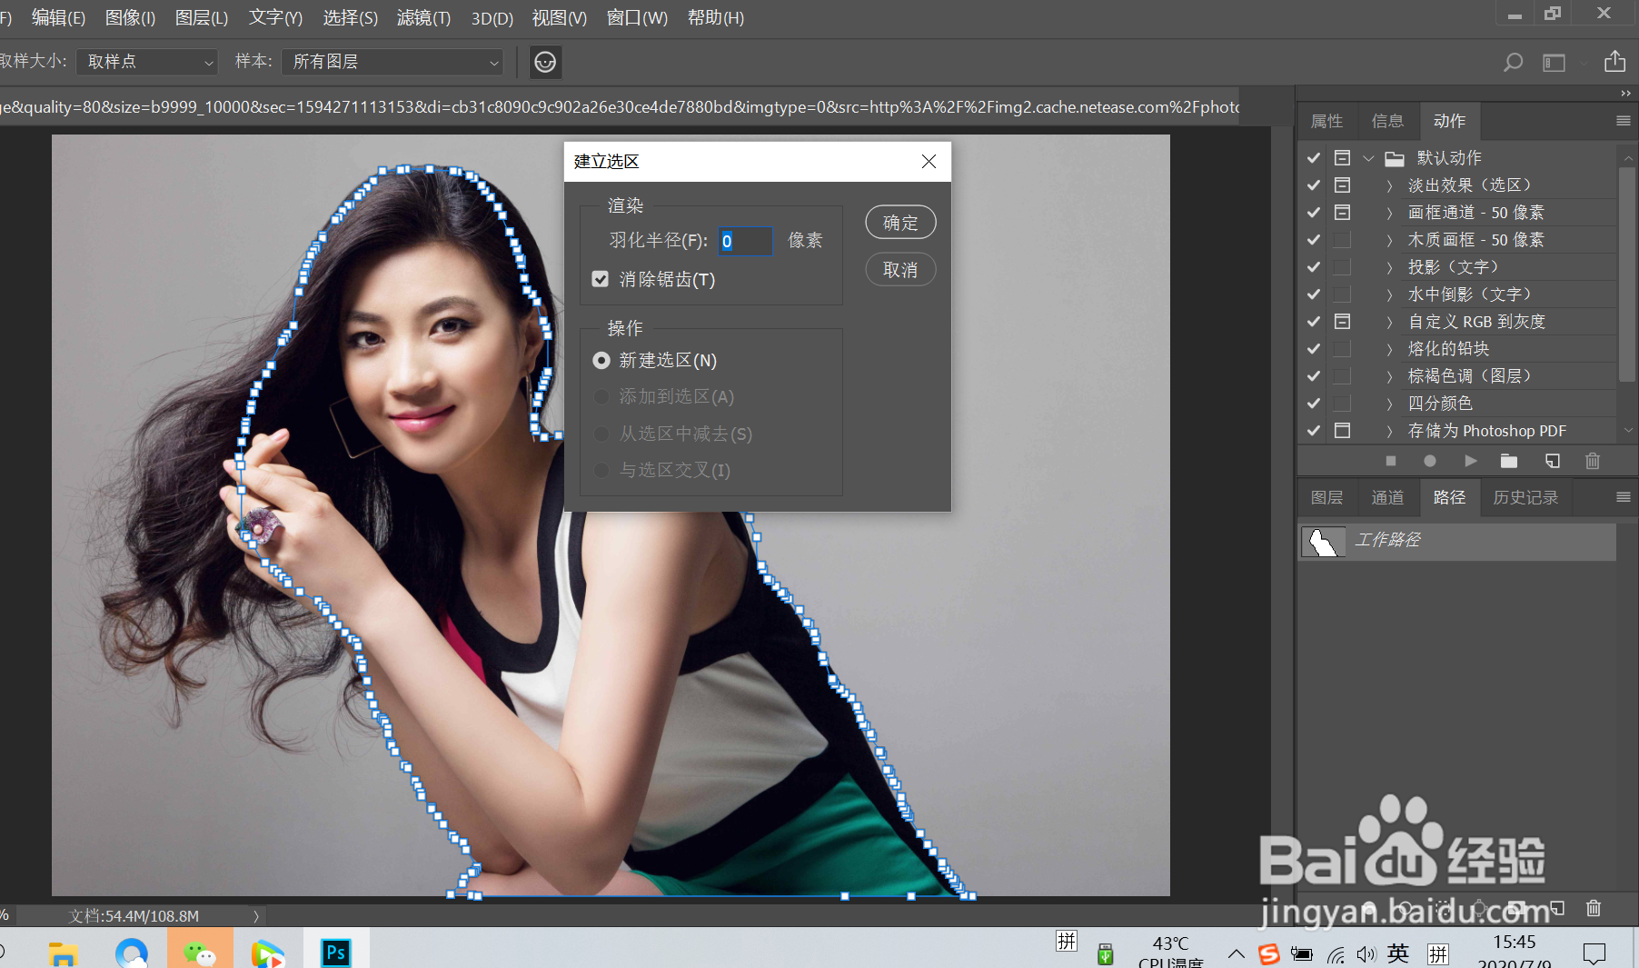Viewport: 1639px width, 968px height.
Task: Play the selected action
Action: tap(1471, 461)
